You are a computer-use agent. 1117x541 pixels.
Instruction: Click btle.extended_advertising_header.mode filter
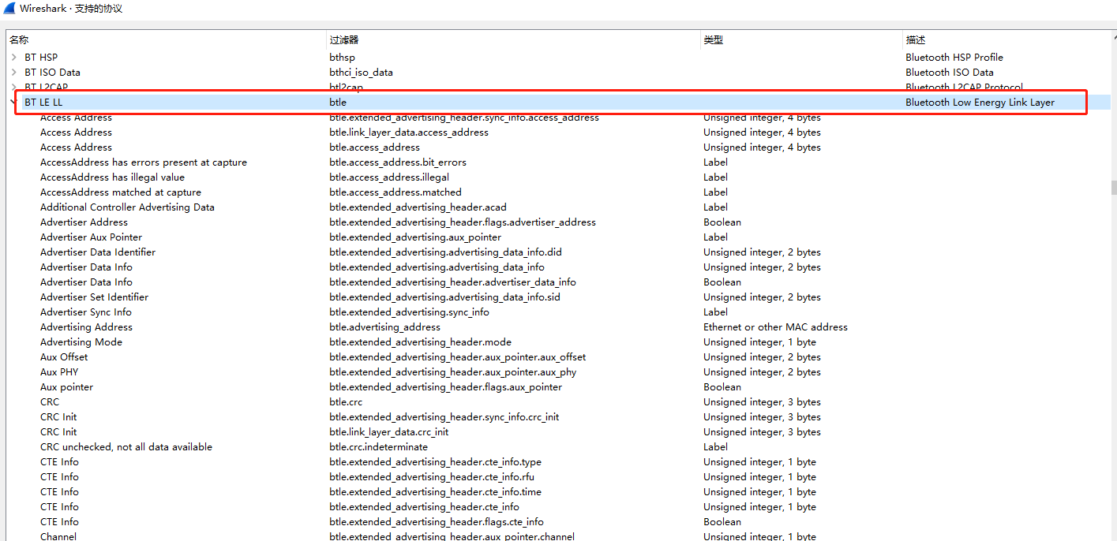point(420,342)
